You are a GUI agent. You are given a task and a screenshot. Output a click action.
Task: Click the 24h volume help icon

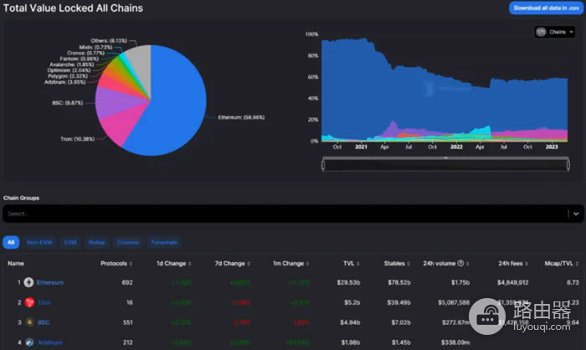460,263
